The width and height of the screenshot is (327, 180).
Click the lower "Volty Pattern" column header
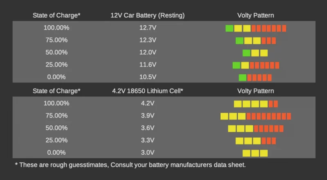(x=255, y=91)
